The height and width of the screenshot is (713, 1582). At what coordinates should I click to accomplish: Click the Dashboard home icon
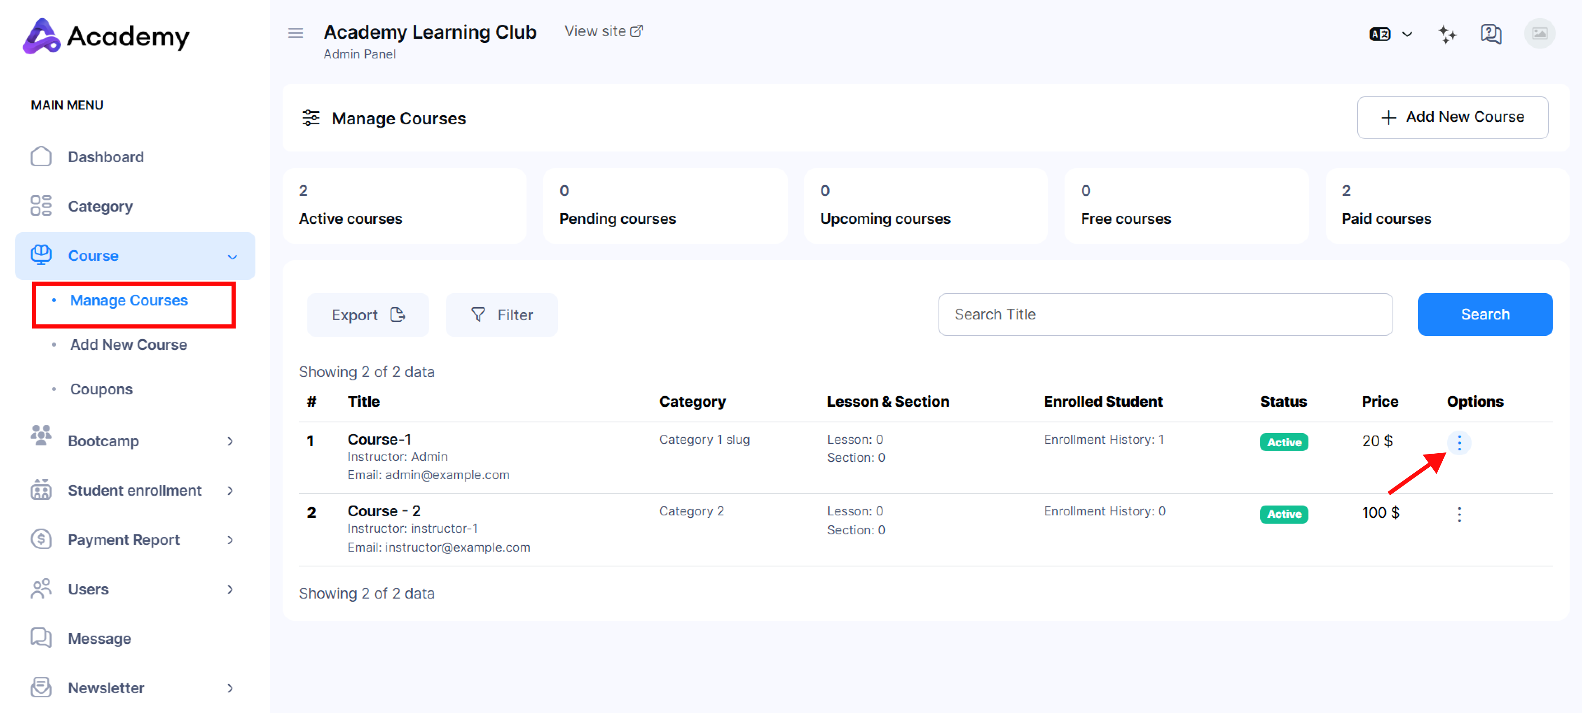point(41,156)
